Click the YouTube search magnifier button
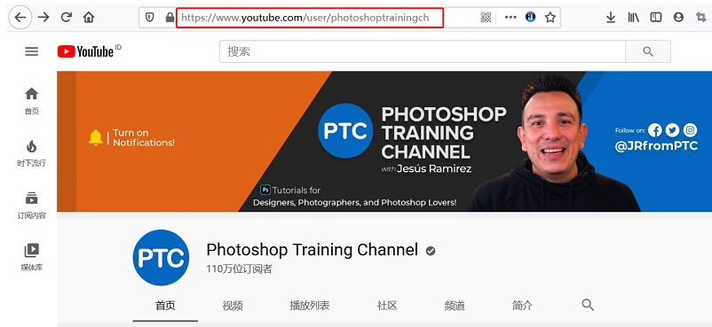The width and height of the screenshot is (712, 327). pyautogui.click(x=648, y=51)
